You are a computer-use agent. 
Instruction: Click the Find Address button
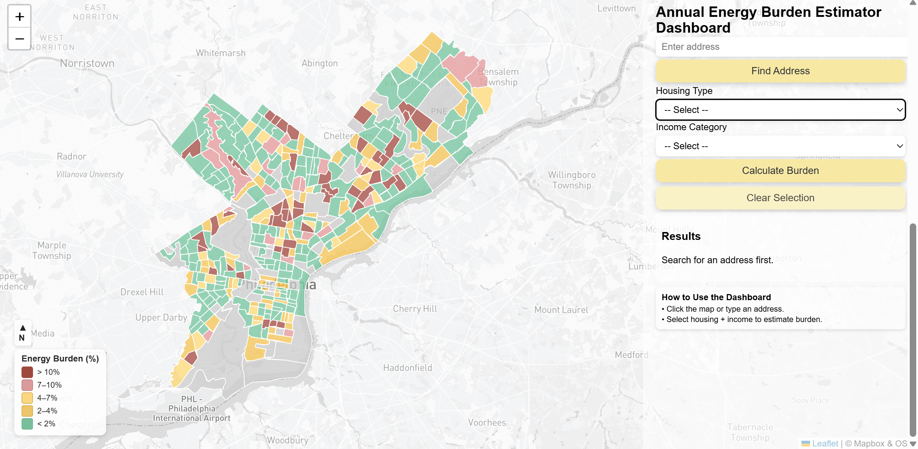780,71
